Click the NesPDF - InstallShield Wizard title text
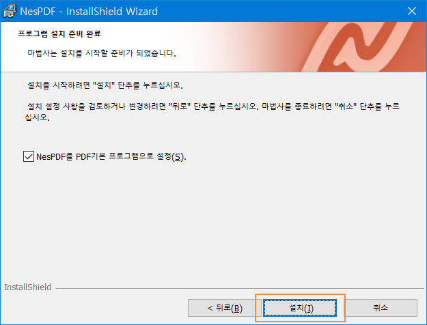 pos(89,12)
